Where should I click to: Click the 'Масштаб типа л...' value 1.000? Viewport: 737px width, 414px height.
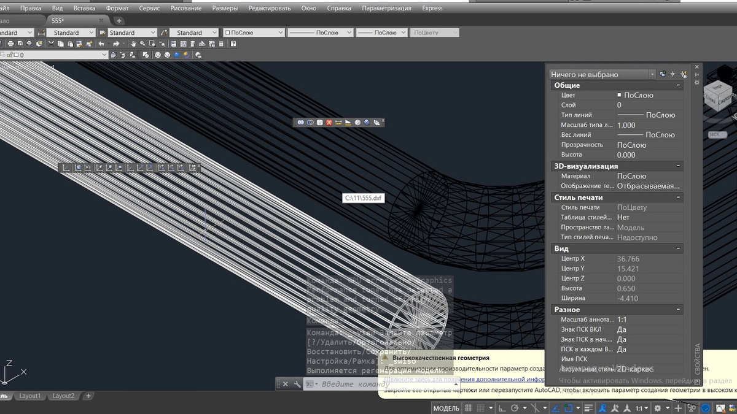click(626, 125)
